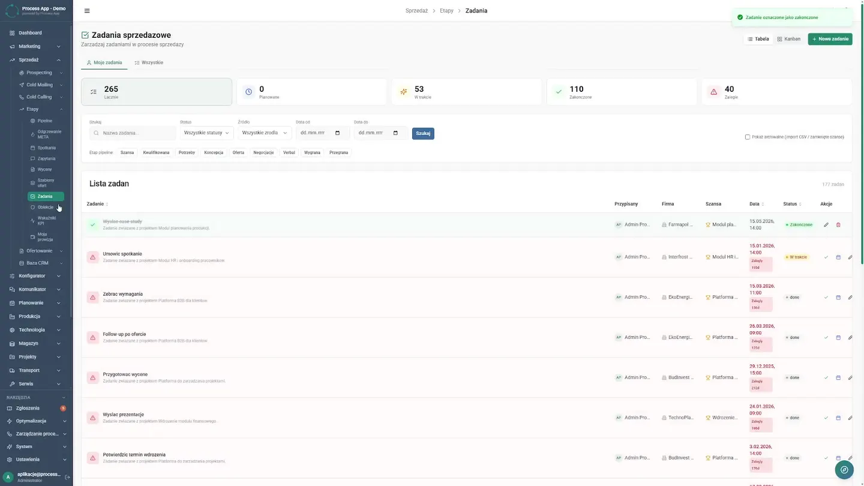Toggle the hamburger sidebar menu
Viewport: 864px width, 486px height.
87,11
